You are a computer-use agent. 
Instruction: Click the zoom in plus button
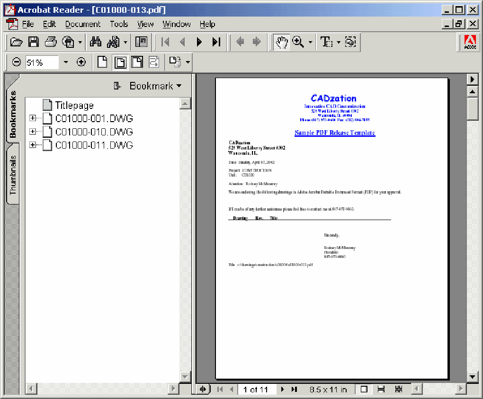click(81, 62)
